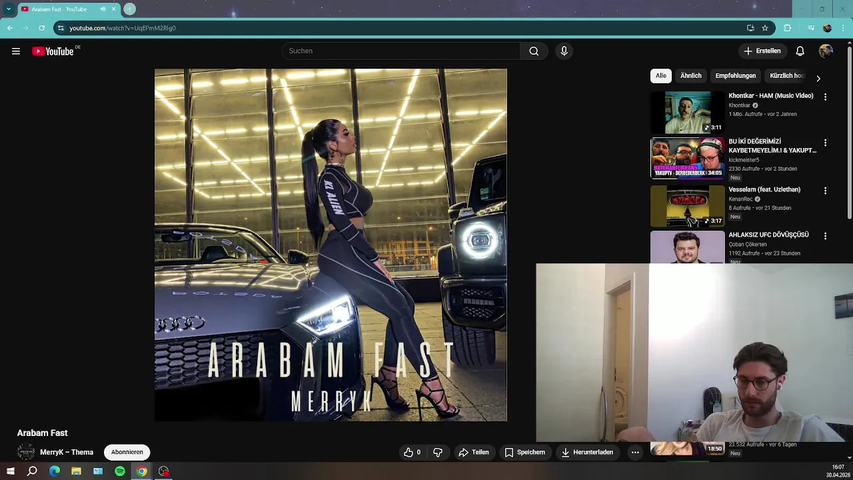
Task: Launch Microsoft Edge from taskbar
Action: click(55, 471)
